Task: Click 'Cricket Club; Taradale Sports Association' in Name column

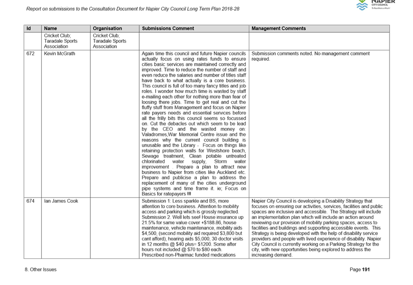Action: (x=61, y=41)
